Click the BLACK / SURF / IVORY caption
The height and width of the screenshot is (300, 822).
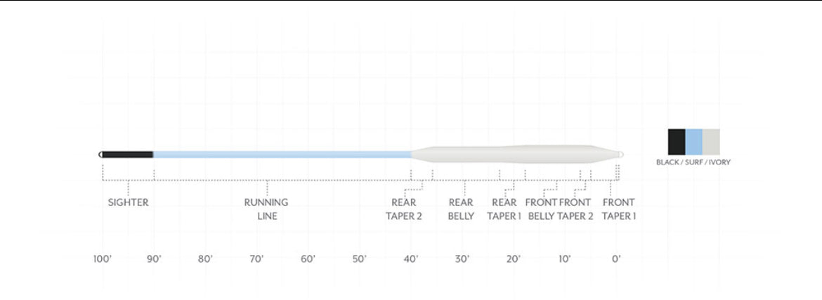point(693,162)
